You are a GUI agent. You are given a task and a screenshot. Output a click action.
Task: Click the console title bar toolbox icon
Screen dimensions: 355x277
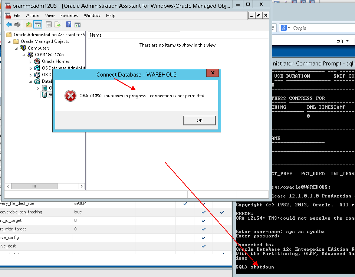tap(8, 6)
